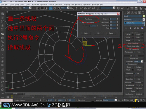Open the Rendering menu
Viewport: 146px width, 109px height.
click(x=79, y=5)
